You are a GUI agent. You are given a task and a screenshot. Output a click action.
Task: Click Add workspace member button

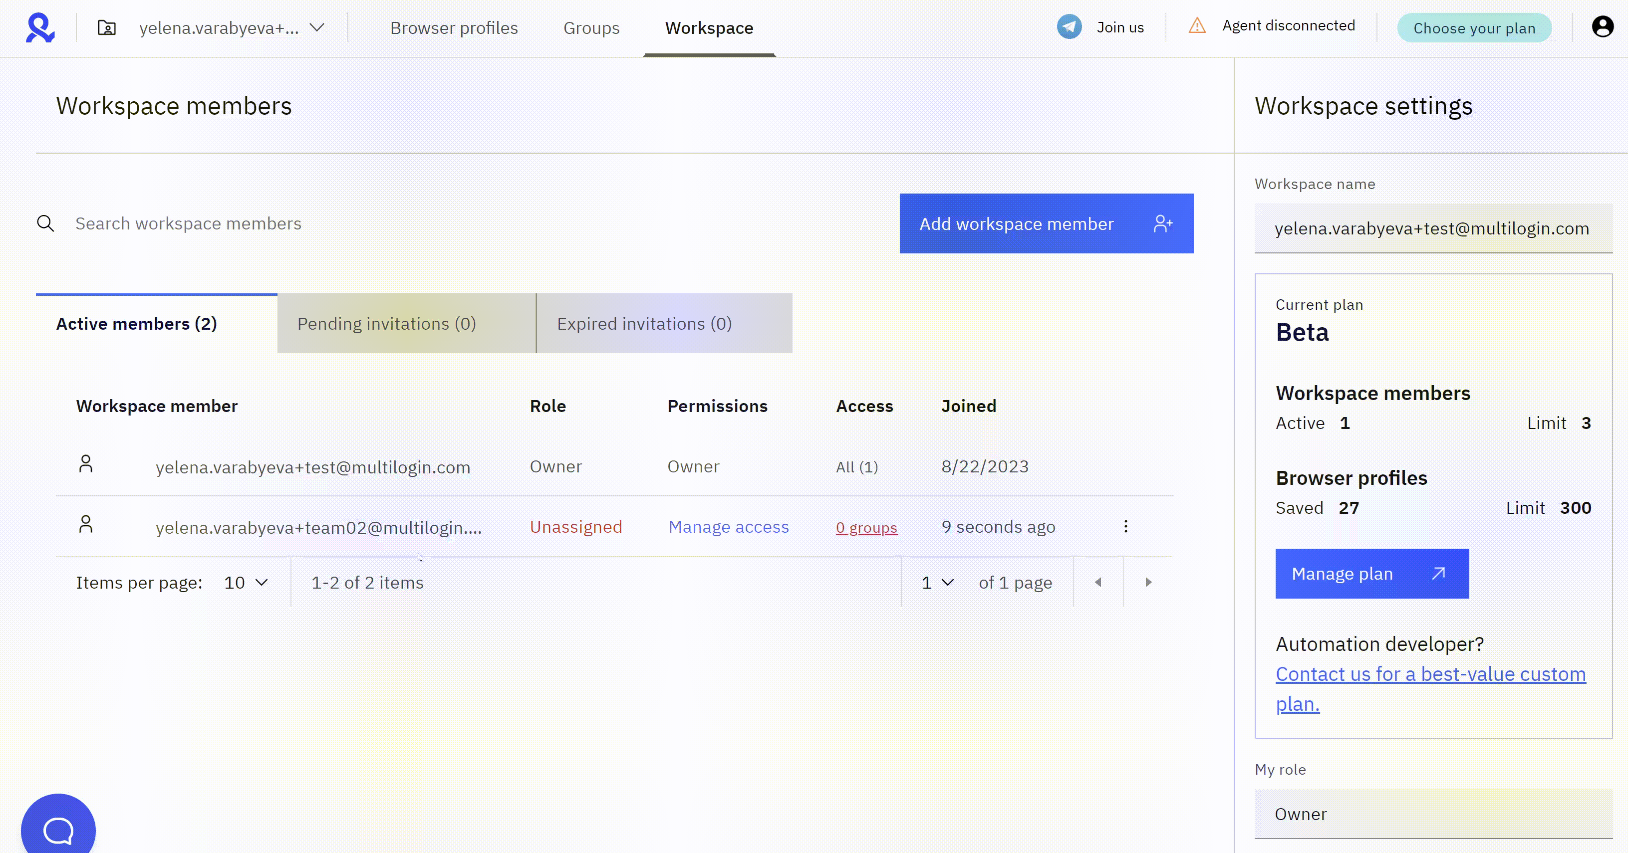click(x=1046, y=223)
